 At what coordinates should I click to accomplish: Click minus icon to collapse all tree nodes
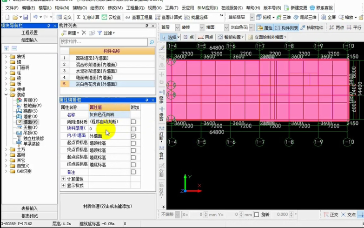[14, 48]
